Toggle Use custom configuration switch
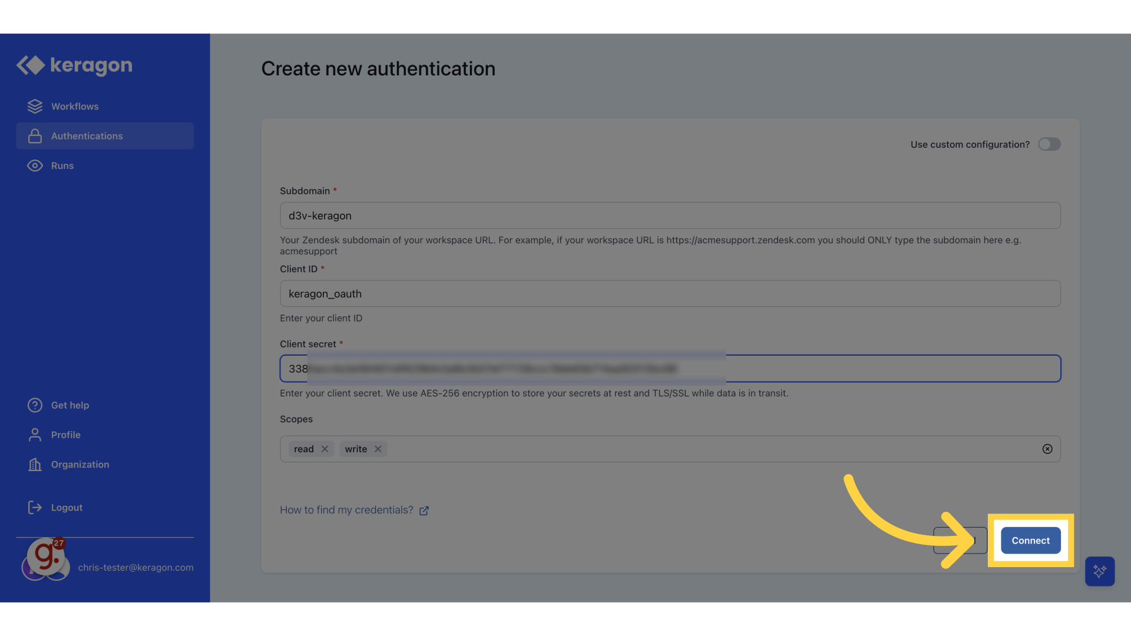The height and width of the screenshot is (636, 1131). tap(1049, 144)
